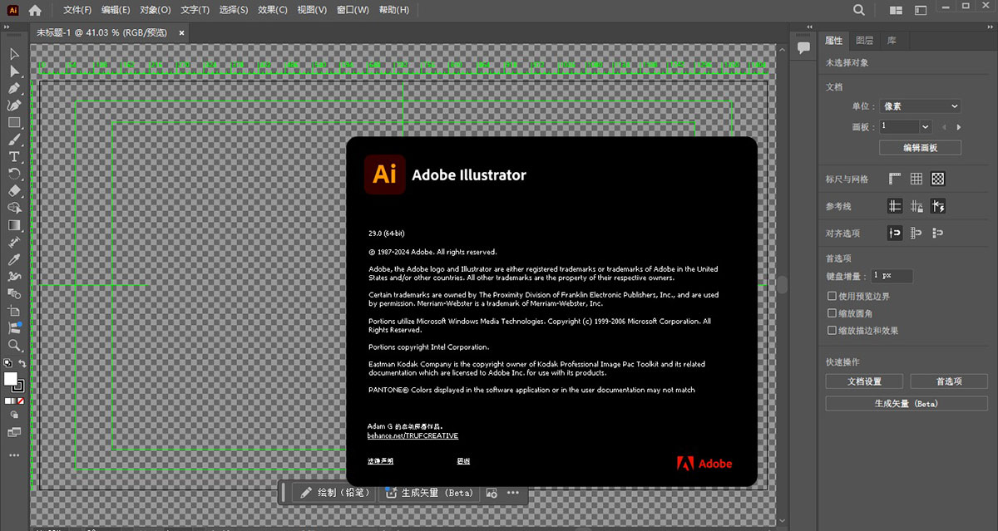Expand the toolbar ellipsis menu at bottom
Screen dimensions: 998x531
point(13,455)
